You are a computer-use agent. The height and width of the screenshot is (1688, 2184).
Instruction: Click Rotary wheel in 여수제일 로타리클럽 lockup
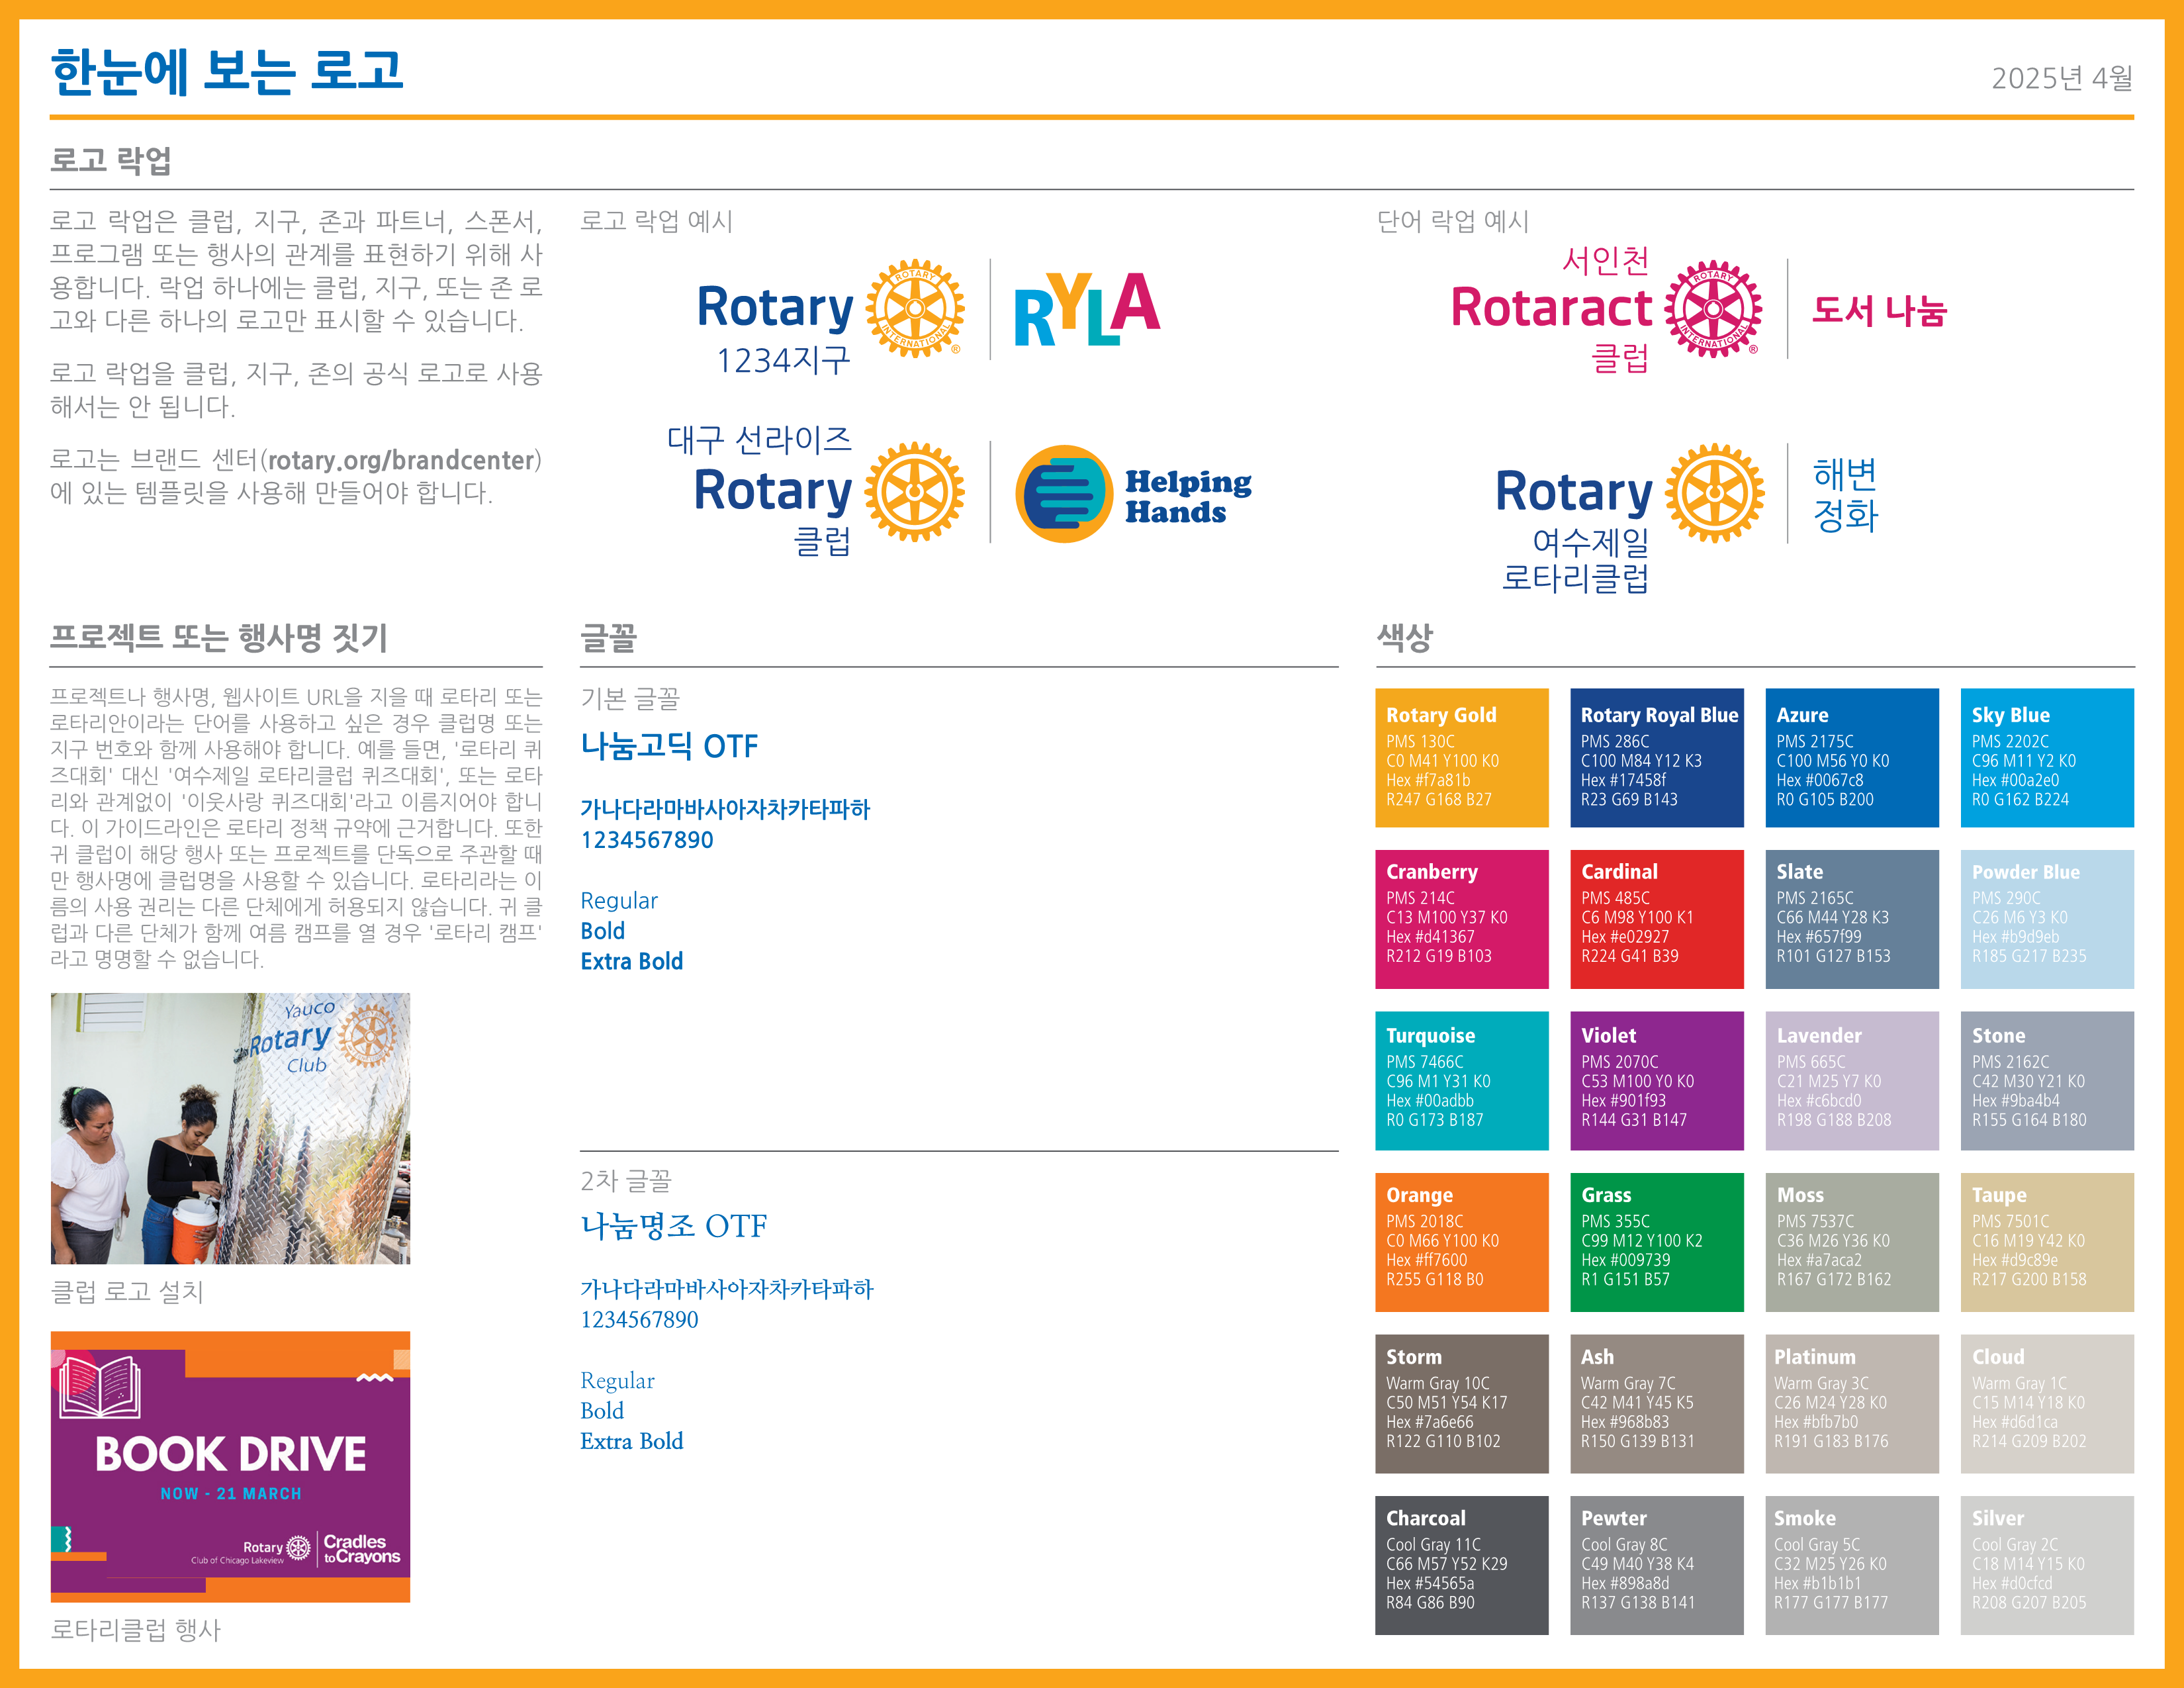coord(1714,493)
